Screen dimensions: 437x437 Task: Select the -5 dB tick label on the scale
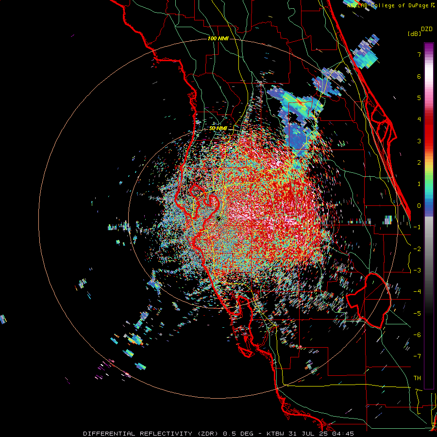pyautogui.click(x=417, y=314)
